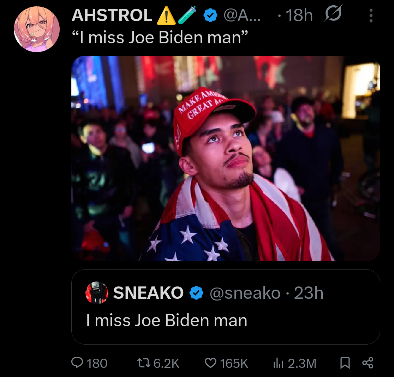The image size is (394, 377).
Task: Open quoted post "I miss Joe Biden man"
Action: click(x=226, y=307)
